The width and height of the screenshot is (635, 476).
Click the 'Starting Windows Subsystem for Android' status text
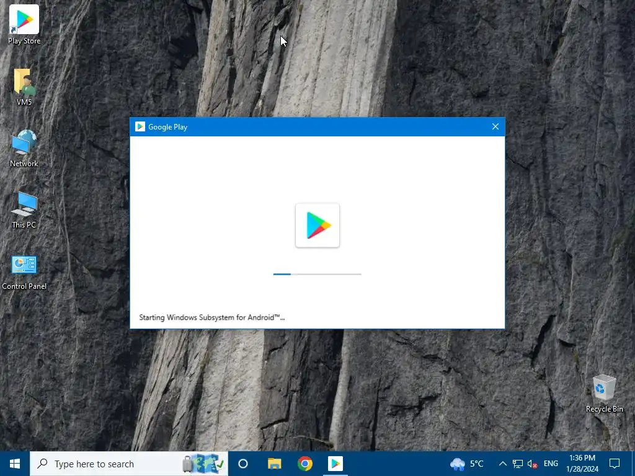[212, 317]
